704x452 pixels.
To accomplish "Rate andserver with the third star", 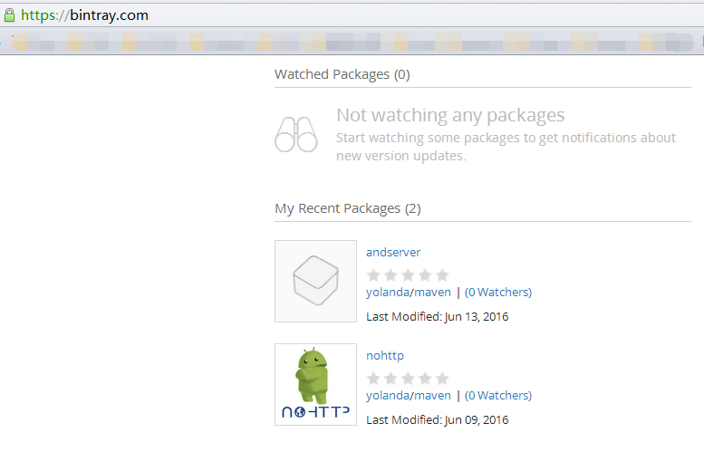I will (x=408, y=274).
